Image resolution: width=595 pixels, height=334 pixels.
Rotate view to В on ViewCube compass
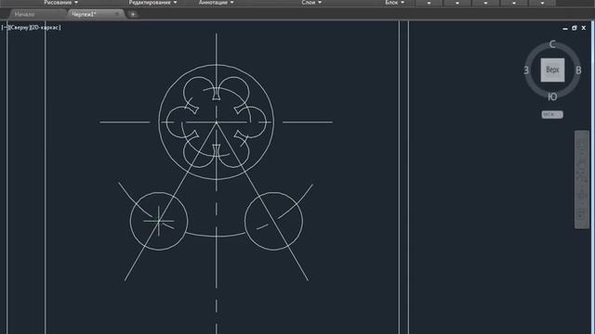tap(578, 71)
